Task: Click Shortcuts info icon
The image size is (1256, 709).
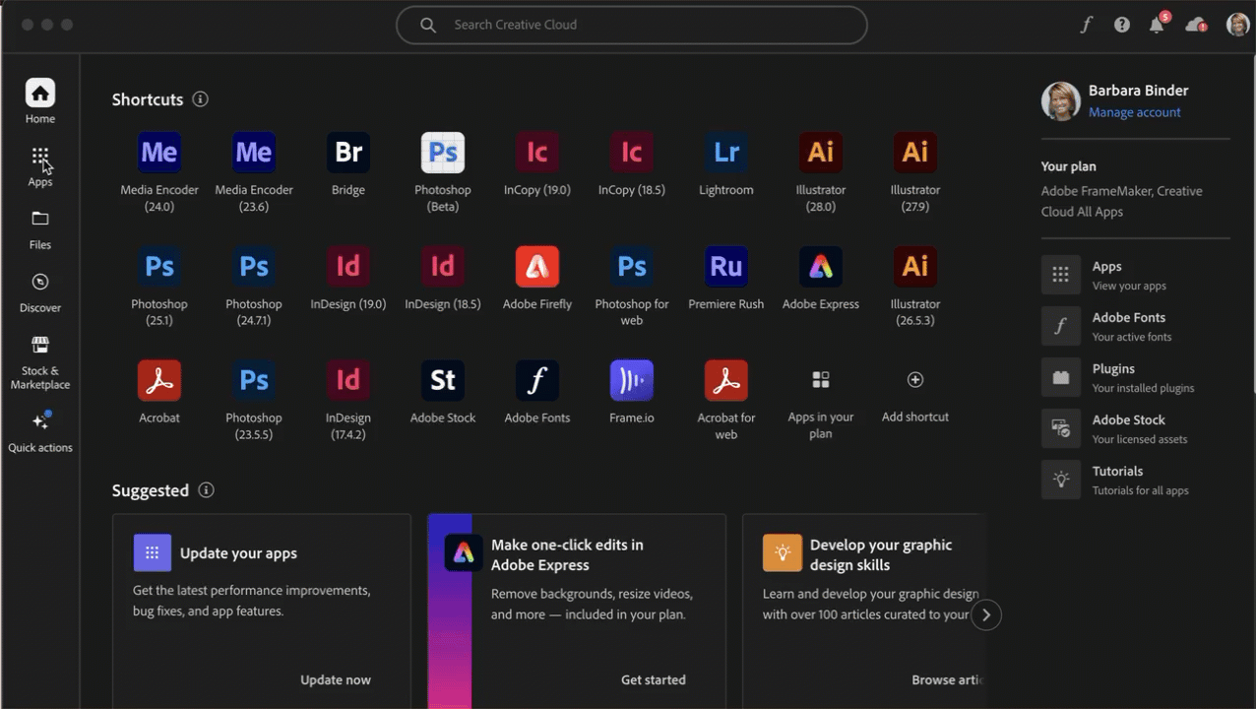Action: (201, 99)
